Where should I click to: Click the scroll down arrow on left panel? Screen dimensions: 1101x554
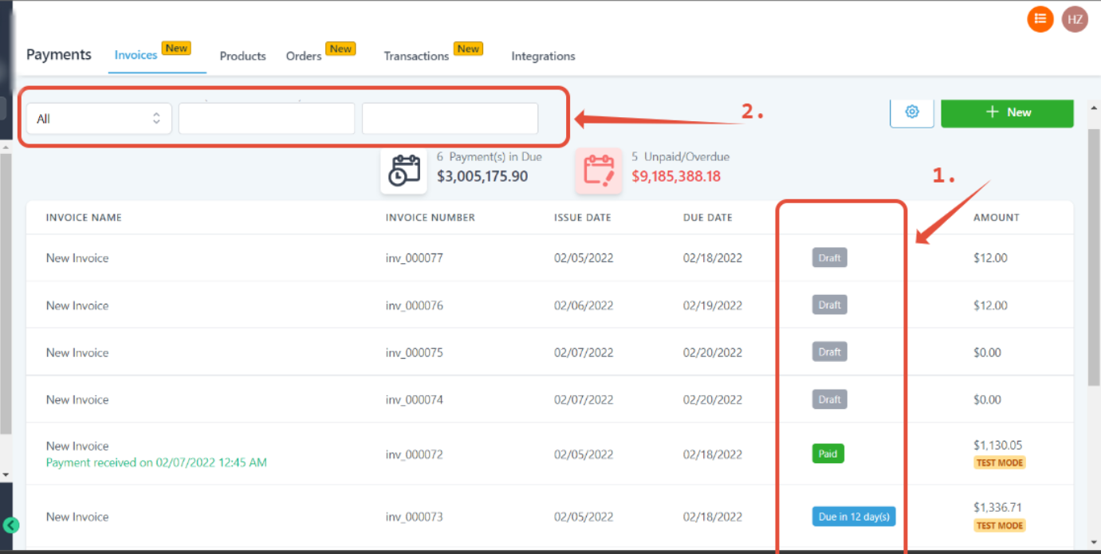click(x=6, y=475)
